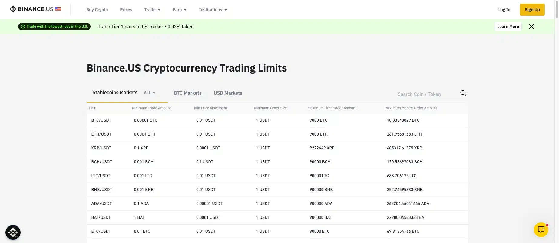Click the 261.95681583 ETH value
Image resolution: width=559 pixels, height=243 pixels.
[x=404, y=134]
